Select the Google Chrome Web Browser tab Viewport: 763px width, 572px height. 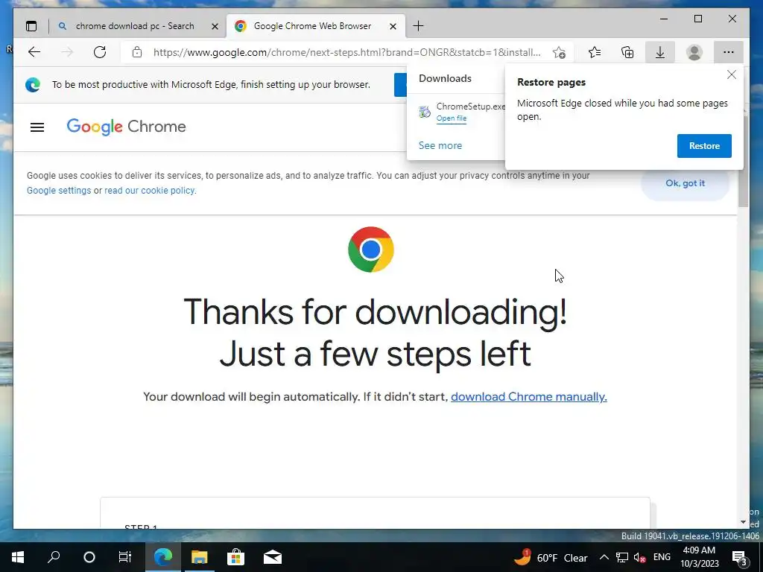(312, 26)
